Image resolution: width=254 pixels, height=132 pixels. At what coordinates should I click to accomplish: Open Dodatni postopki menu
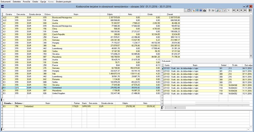point(64,2)
